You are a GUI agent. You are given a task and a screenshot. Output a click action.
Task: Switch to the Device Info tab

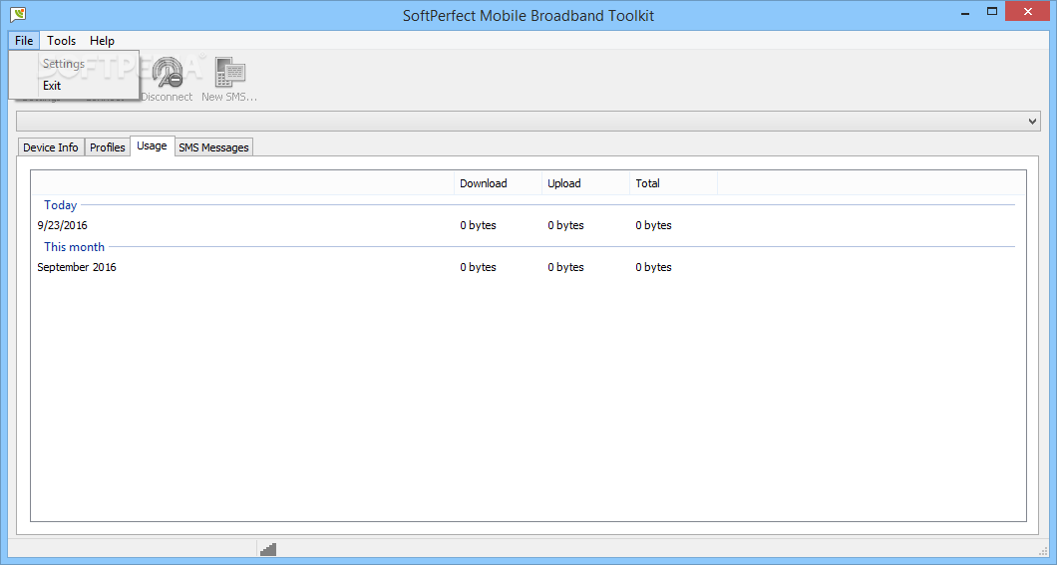click(51, 147)
